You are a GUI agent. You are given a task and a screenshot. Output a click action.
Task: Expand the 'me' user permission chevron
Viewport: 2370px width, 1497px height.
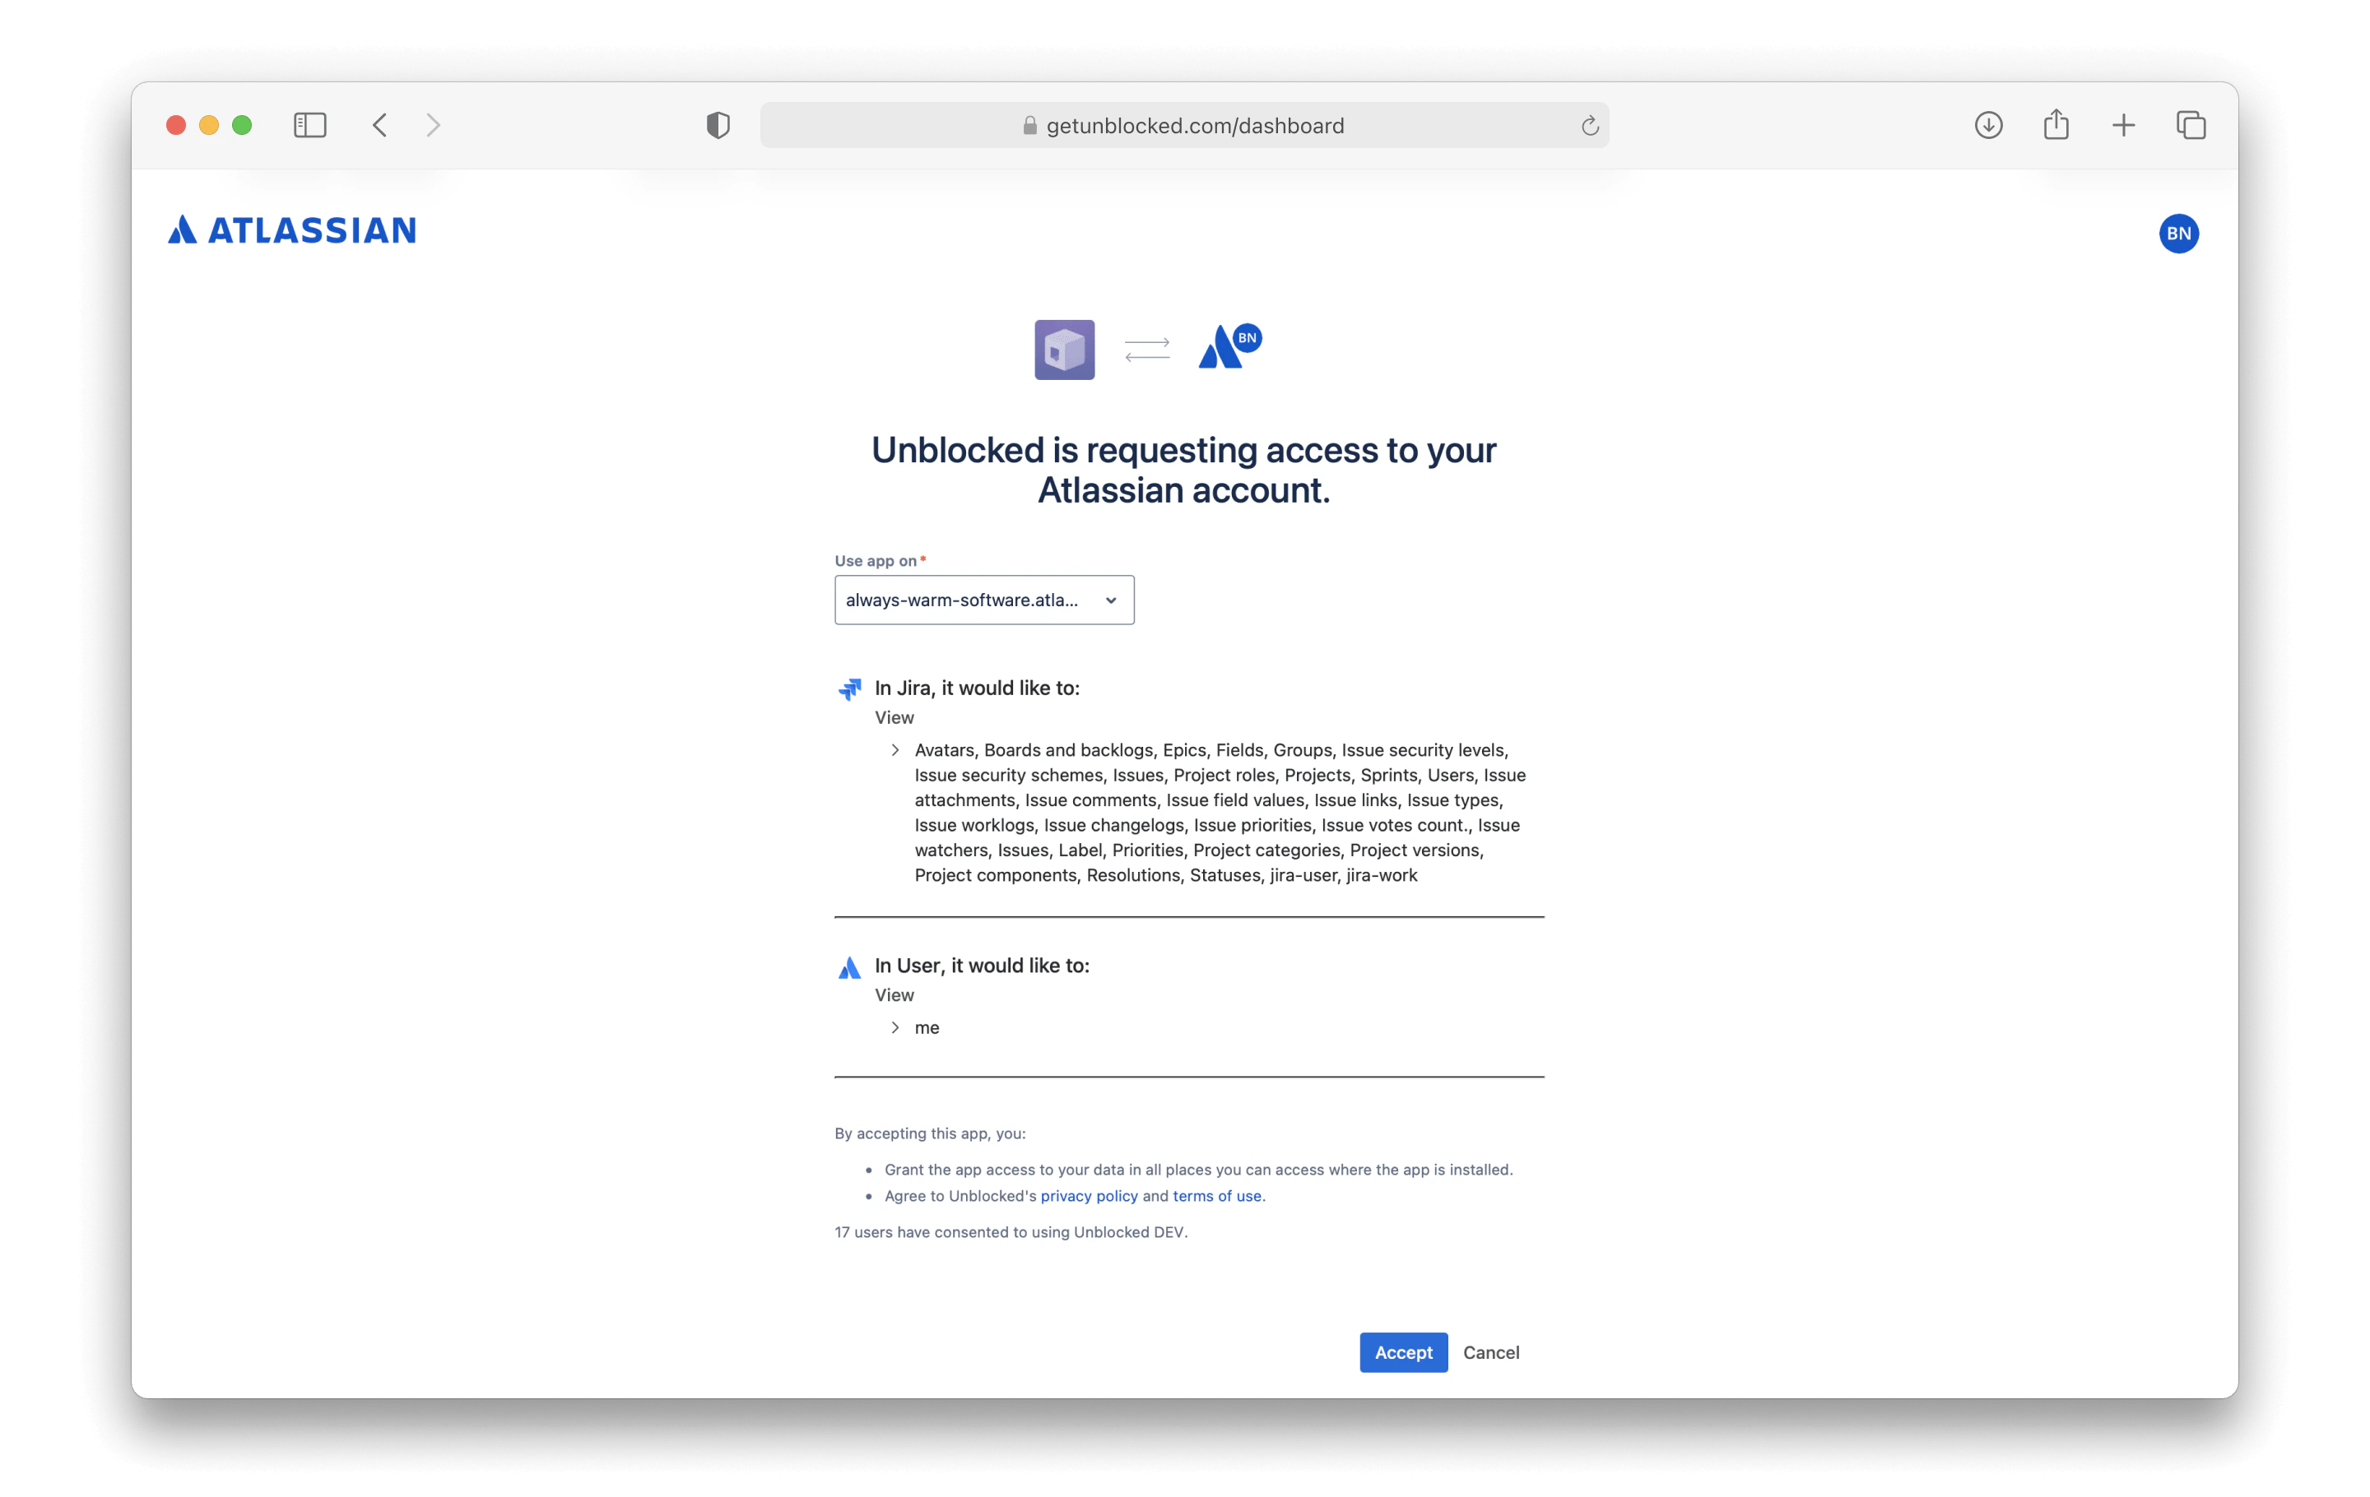pos(895,1028)
